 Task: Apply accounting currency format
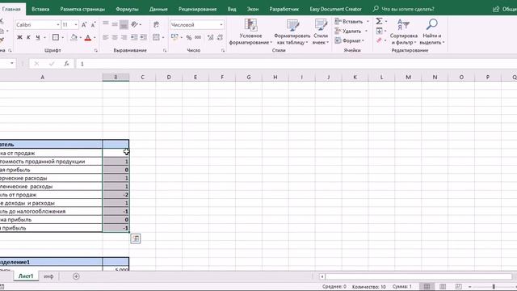[x=174, y=38]
